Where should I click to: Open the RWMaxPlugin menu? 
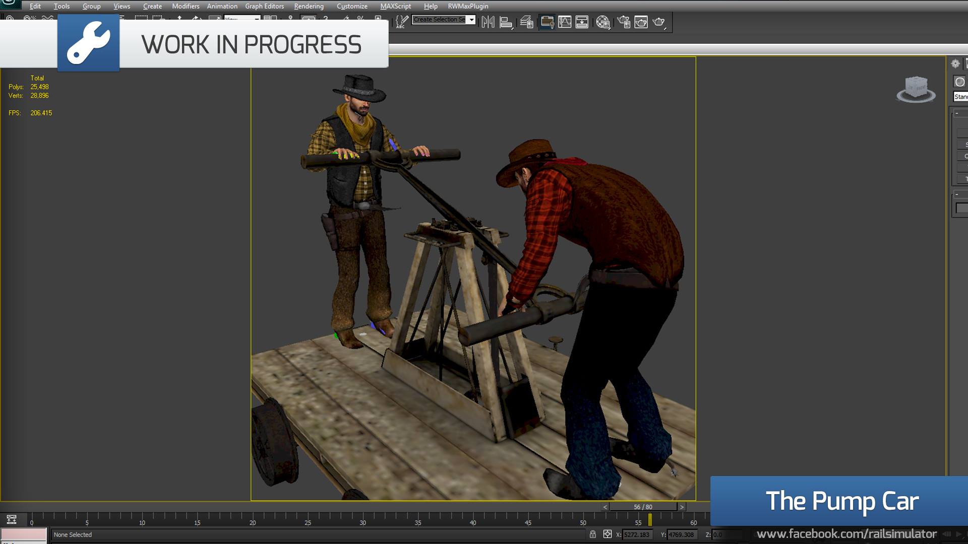[468, 6]
